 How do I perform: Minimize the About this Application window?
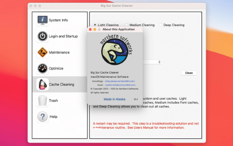coord(95,30)
